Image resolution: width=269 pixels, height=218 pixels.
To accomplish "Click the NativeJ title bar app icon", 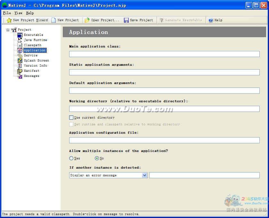I will pyautogui.click(x=4, y=5).
